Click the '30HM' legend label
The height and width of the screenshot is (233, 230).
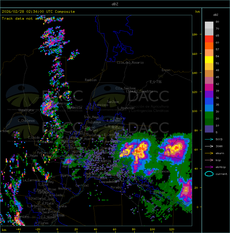click(x=219, y=146)
